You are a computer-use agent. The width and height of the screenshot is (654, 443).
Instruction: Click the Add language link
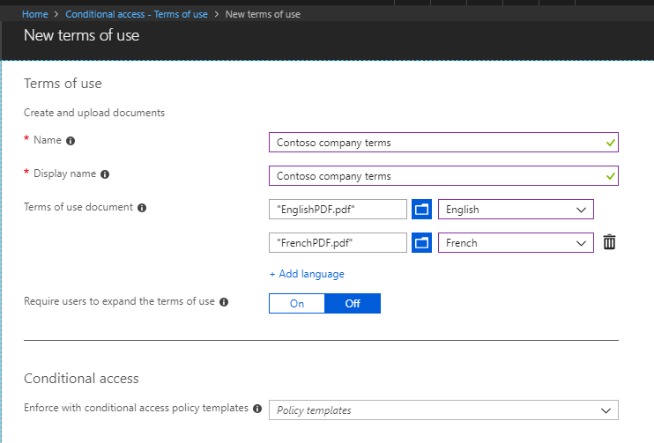307,274
